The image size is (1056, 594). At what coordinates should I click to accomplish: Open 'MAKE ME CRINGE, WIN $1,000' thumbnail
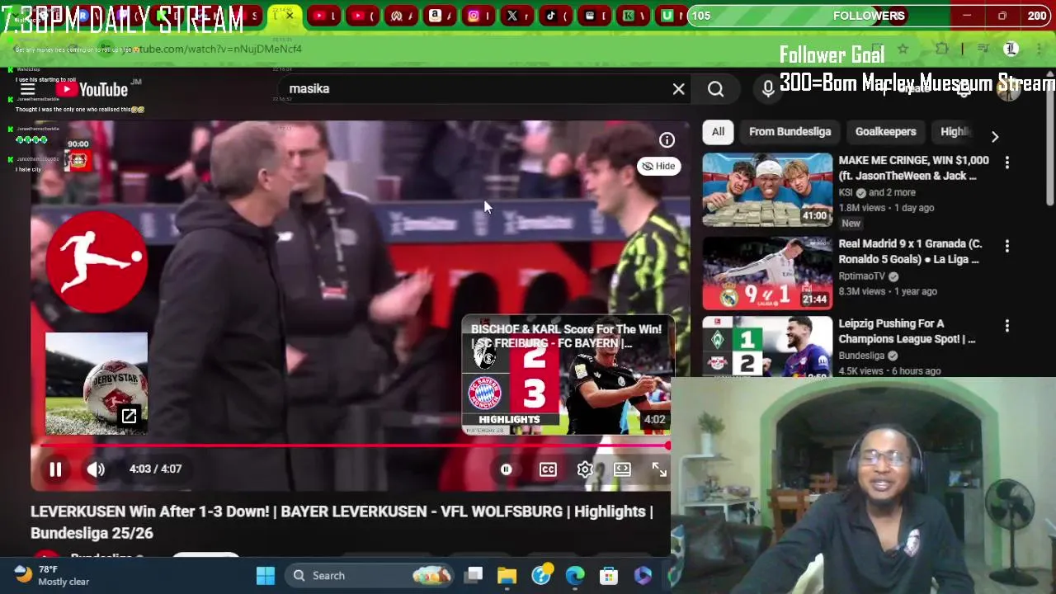pos(767,190)
